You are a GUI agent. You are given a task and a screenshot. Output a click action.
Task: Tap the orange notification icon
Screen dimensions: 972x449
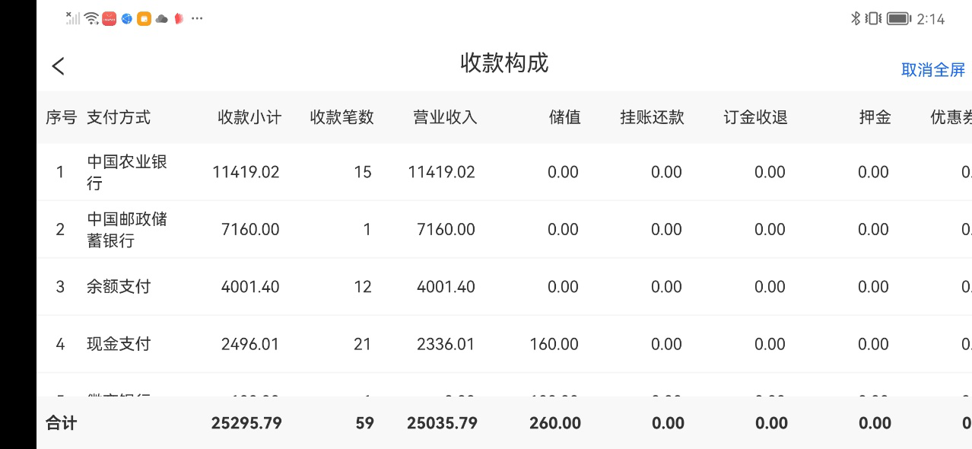point(144,19)
